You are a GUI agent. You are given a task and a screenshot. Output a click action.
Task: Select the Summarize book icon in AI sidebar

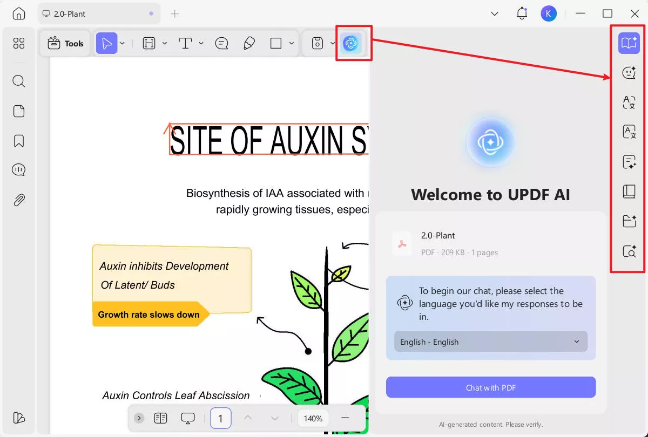[x=628, y=192]
